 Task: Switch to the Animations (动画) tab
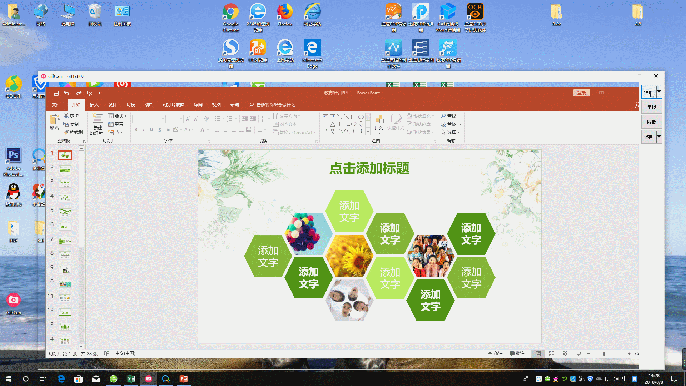149,105
